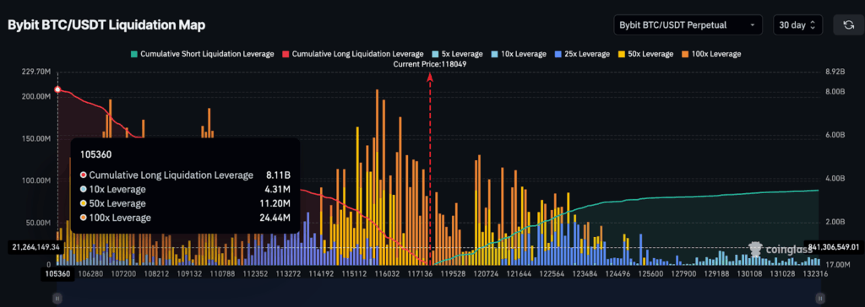Image resolution: width=865 pixels, height=307 pixels.
Task: Open the 30 day range selector
Action: (798, 24)
